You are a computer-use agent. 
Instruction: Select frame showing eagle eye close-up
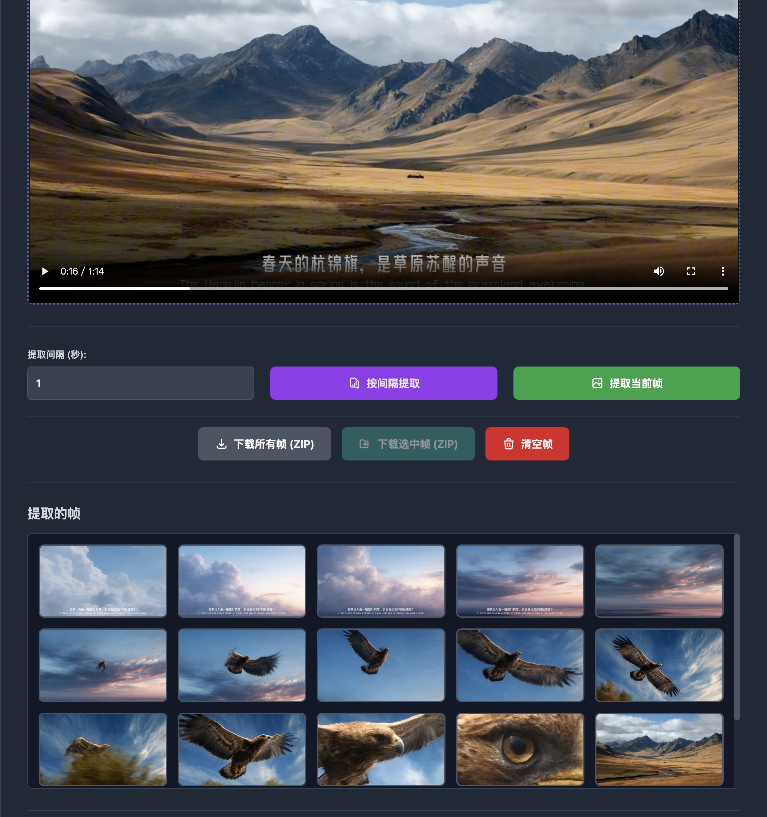point(520,749)
